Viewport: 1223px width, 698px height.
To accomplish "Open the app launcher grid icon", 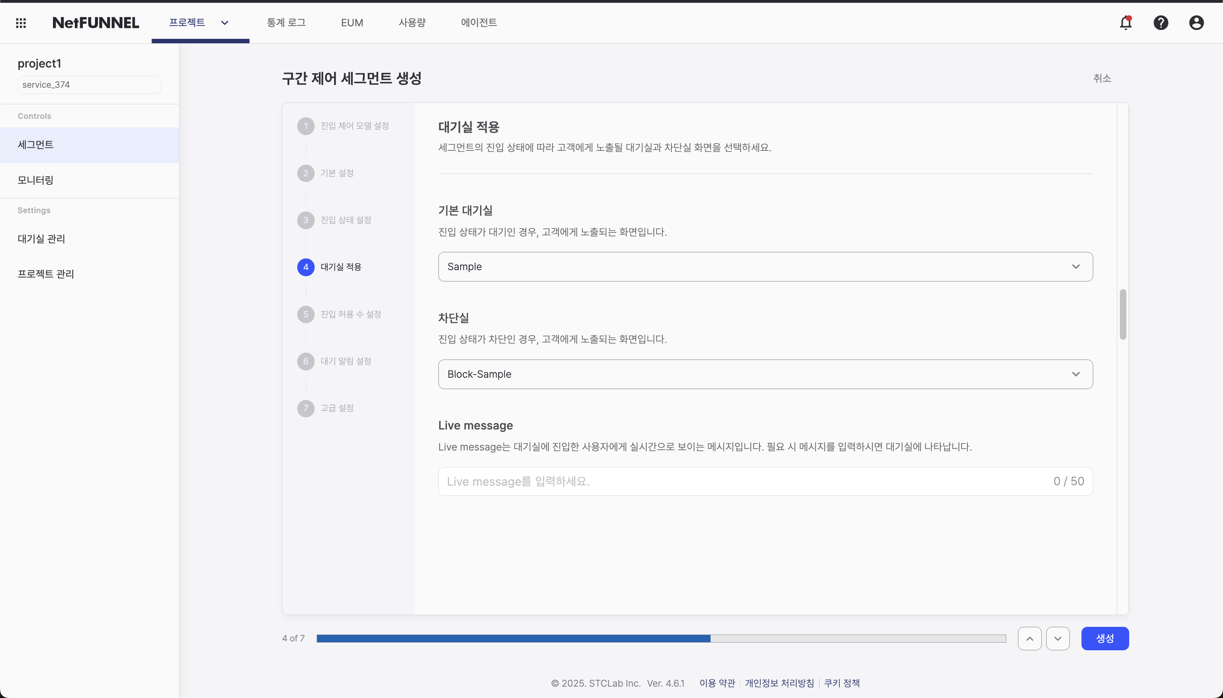I will [x=21, y=23].
